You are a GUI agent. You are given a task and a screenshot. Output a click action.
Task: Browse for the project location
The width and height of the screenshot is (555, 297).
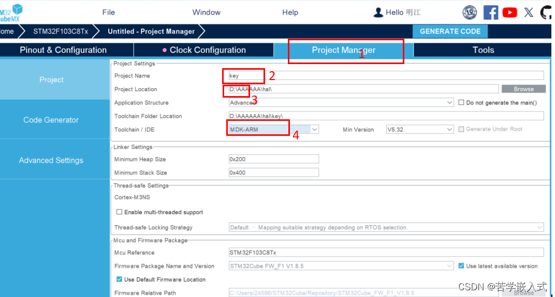[523, 89]
